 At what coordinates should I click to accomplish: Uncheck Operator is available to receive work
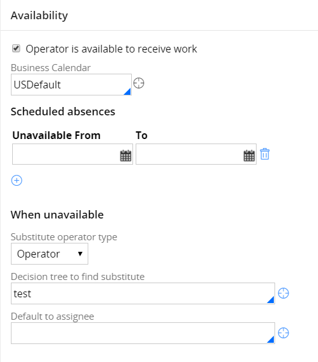point(16,49)
